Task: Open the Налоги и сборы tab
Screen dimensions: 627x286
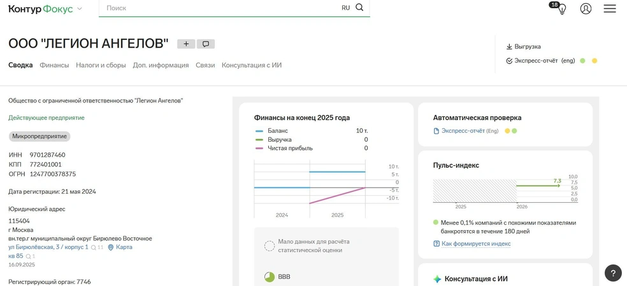Action: click(101, 65)
